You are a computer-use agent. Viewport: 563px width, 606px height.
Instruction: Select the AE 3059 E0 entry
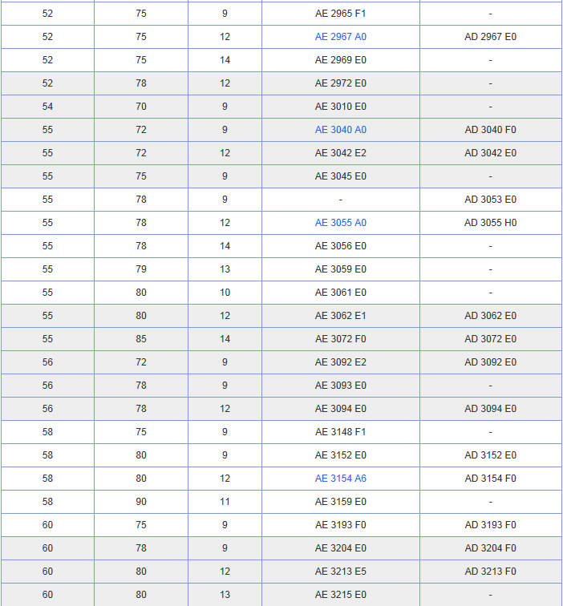(x=340, y=269)
